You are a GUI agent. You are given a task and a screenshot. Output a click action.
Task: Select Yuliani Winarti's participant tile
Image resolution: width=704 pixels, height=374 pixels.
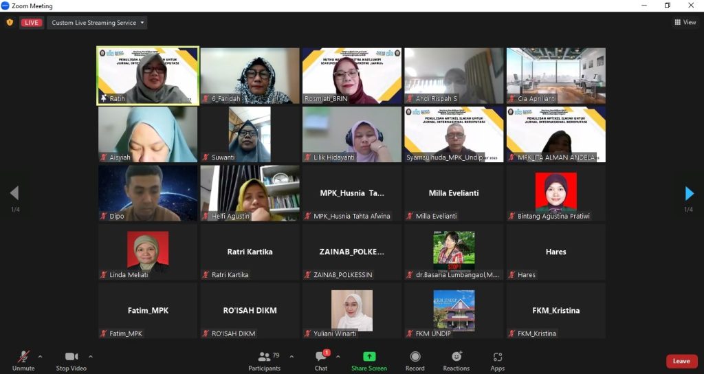[x=351, y=311]
